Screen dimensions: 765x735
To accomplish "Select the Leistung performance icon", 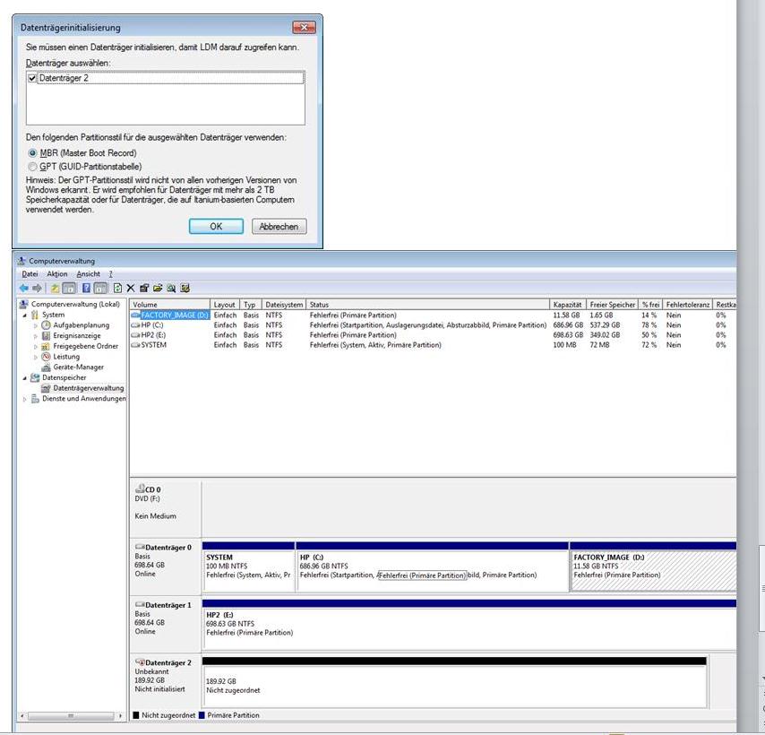I will click(x=46, y=357).
